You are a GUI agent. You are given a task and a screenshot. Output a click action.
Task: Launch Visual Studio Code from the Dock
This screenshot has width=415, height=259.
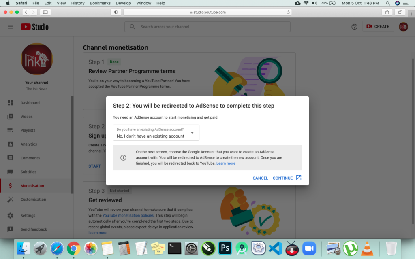coord(275,248)
